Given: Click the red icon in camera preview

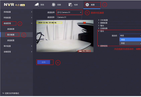Looking at the screenshot, I should [84, 23].
